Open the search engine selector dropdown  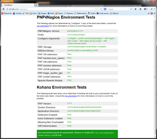106,9
